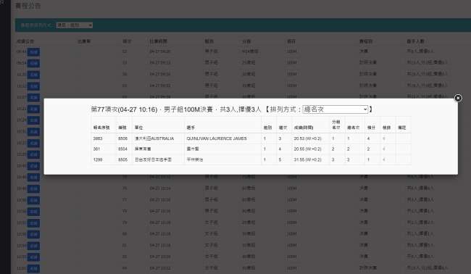The height and width of the screenshot is (274, 471).
Task: Close the race results popup
Action: pos(458,98)
